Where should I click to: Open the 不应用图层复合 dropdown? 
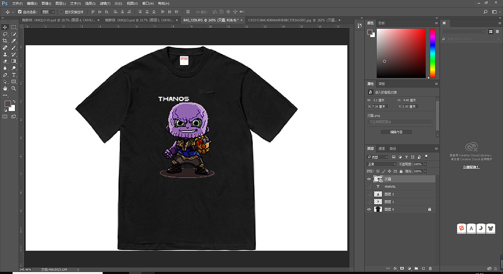(400, 122)
